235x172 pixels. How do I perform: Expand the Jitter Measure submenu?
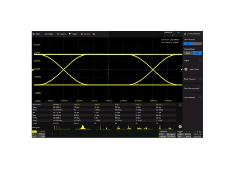193,98
